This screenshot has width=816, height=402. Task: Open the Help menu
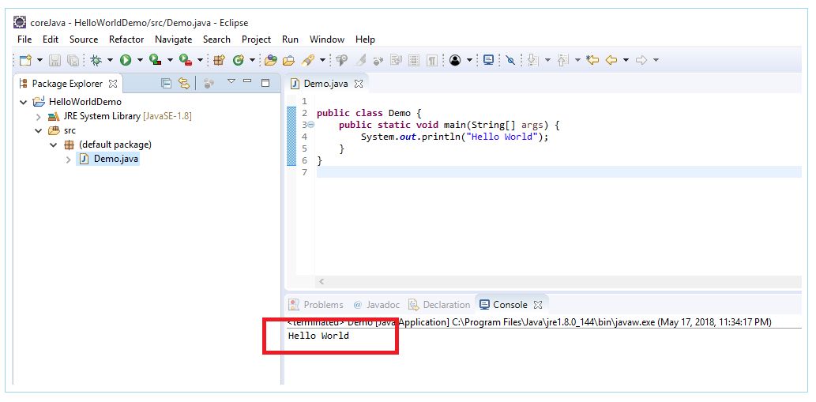click(x=365, y=39)
